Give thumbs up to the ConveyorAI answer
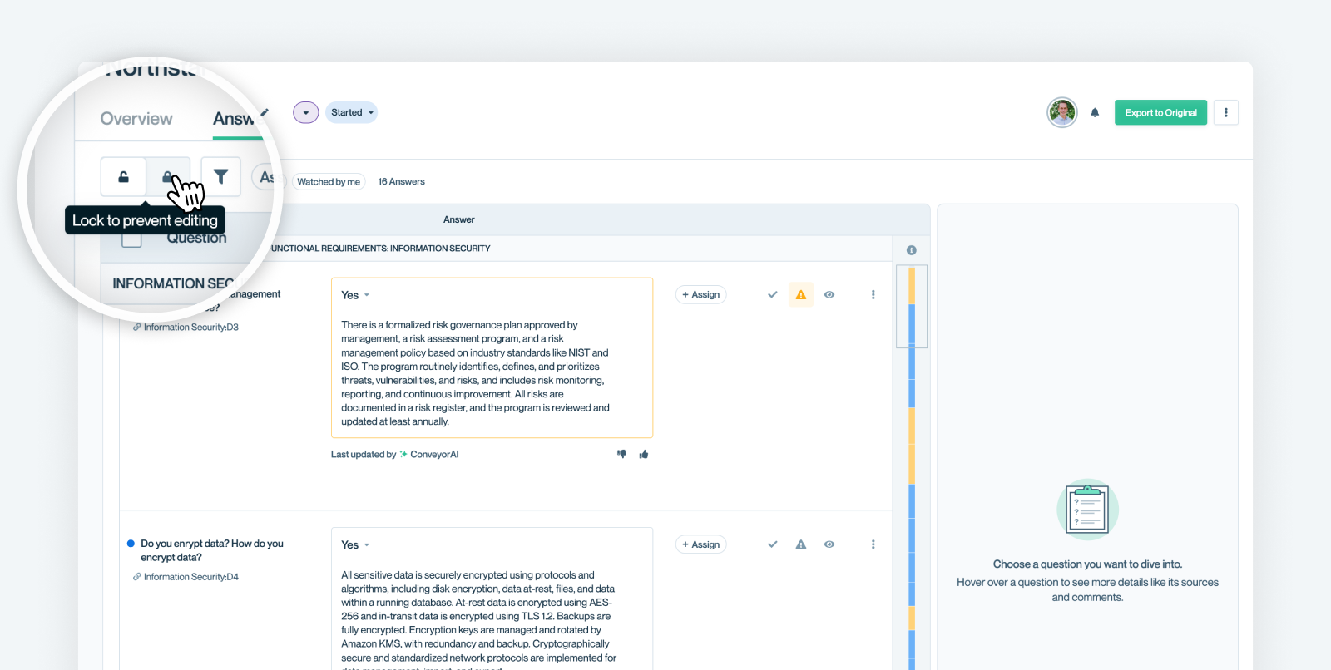 tap(643, 454)
